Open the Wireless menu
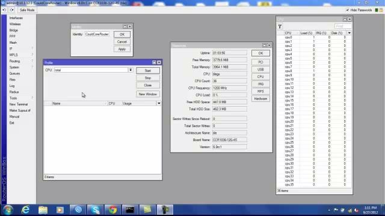Screen dimensions: 385x216 (x=15, y=24)
